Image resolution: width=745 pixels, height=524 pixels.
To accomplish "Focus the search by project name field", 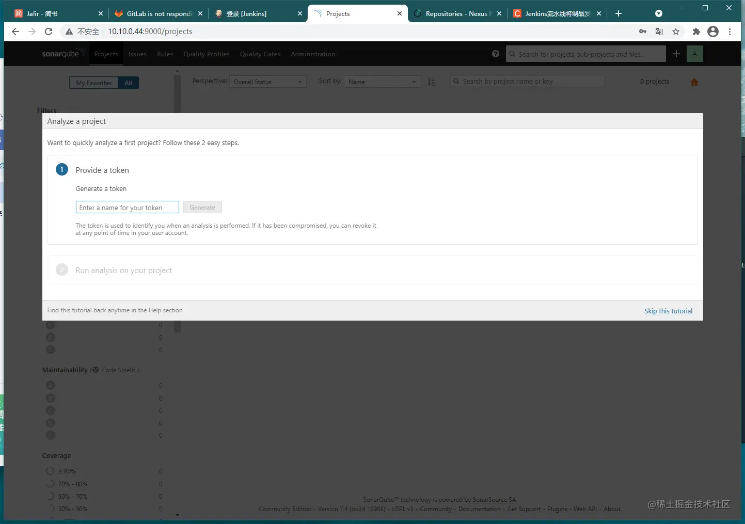I will (527, 81).
